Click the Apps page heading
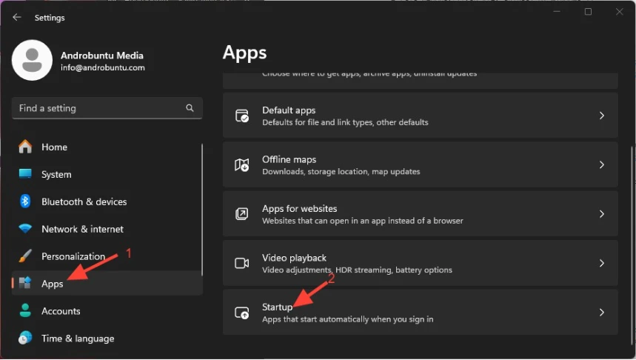The width and height of the screenshot is (636, 360). 244,53
